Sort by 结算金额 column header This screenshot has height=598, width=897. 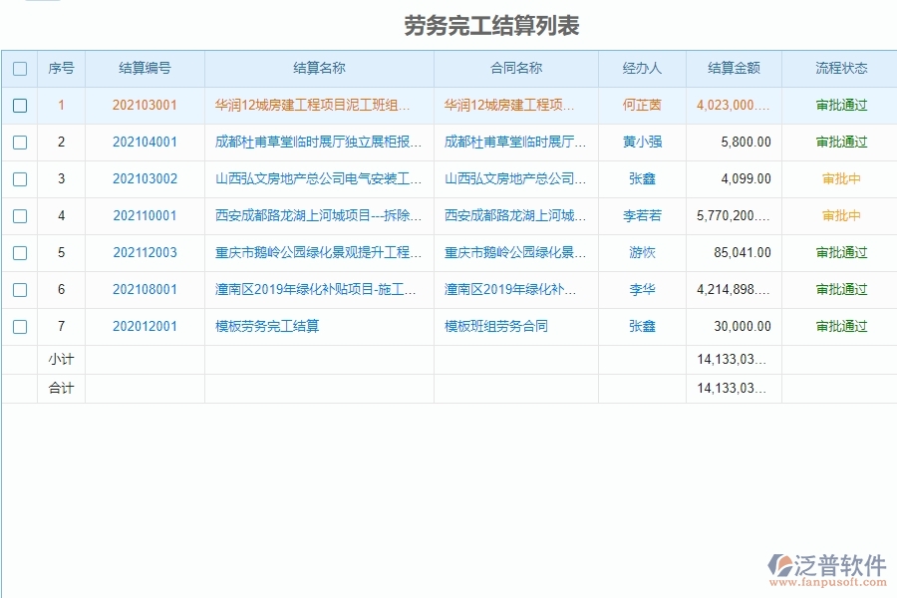734,68
